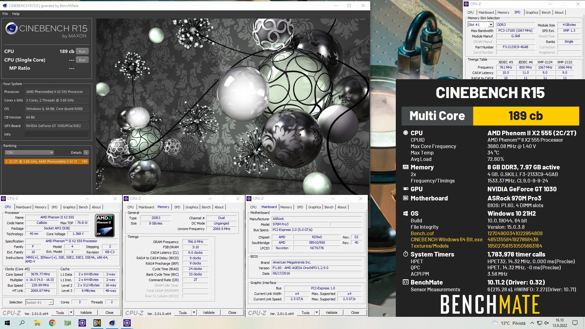The width and height of the screenshot is (585, 329).
Task: Click the BIOS Version P1.60 field
Action: [x=317, y=268]
